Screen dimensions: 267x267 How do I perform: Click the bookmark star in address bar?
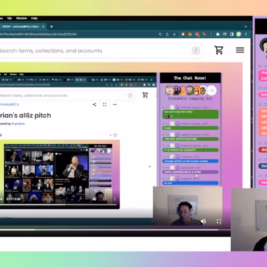click(x=174, y=34)
